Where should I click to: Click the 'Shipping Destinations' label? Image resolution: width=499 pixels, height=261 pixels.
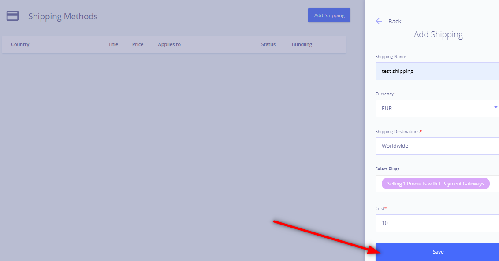398,132
